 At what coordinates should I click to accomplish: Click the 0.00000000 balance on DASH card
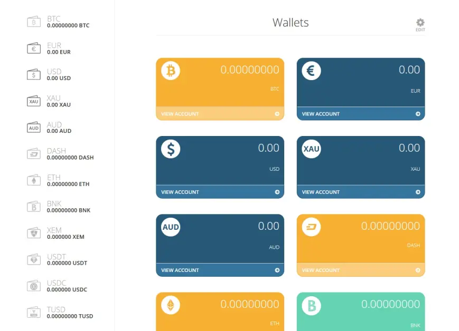(390, 226)
